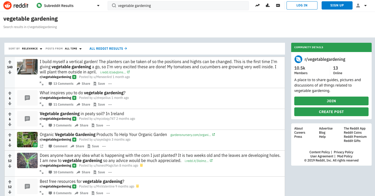This screenshot has height=196, width=375.
Task: Open more options on vertical garden post
Action: (x=110, y=84)
